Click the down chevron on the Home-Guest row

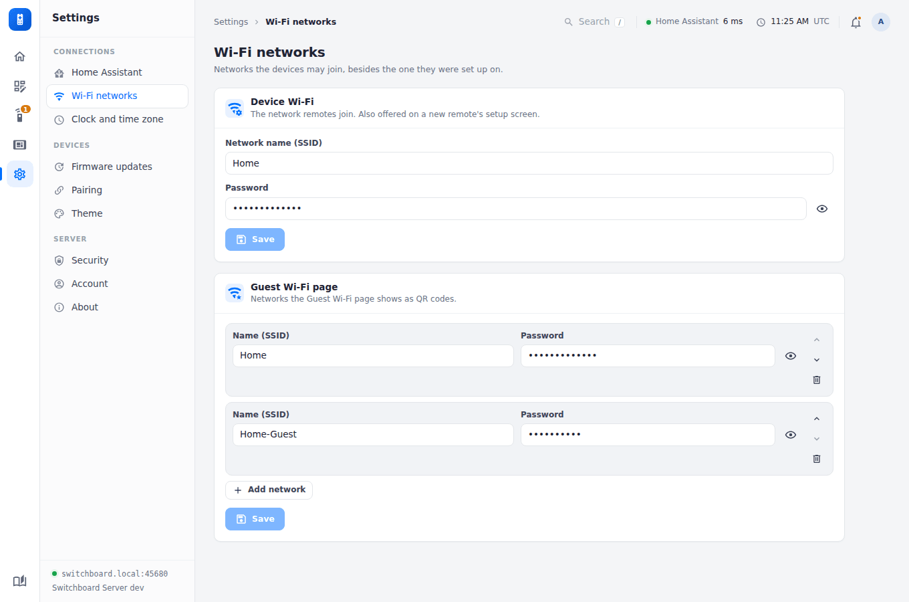tap(817, 439)
